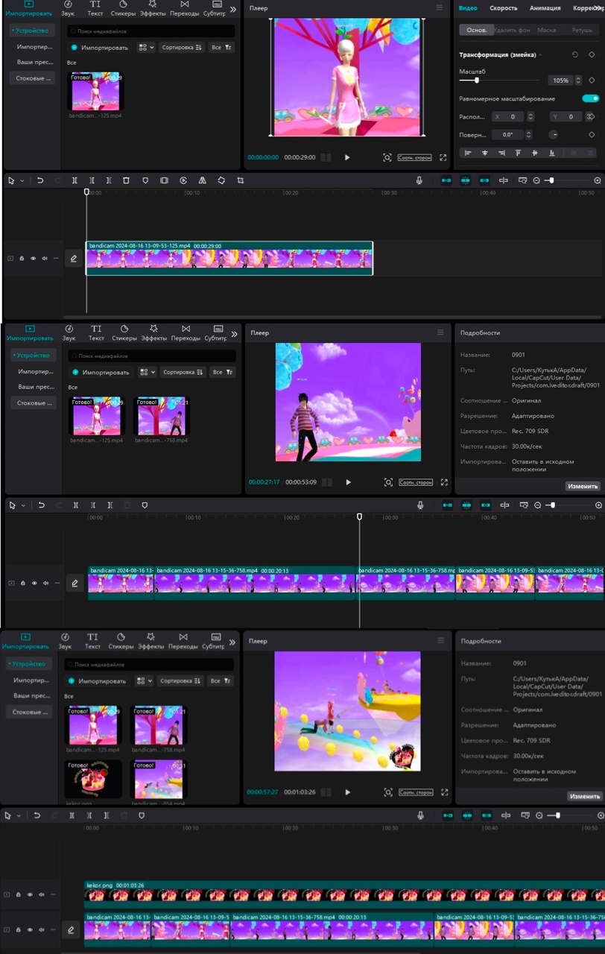Screen dimensions: 605x954
Task: Switch to the Анимация tab
Action: click(x=545, y=8)
